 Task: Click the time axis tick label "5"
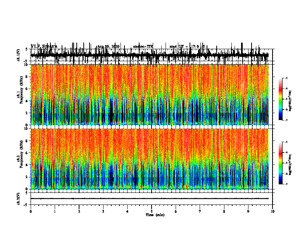click(152, 211)
